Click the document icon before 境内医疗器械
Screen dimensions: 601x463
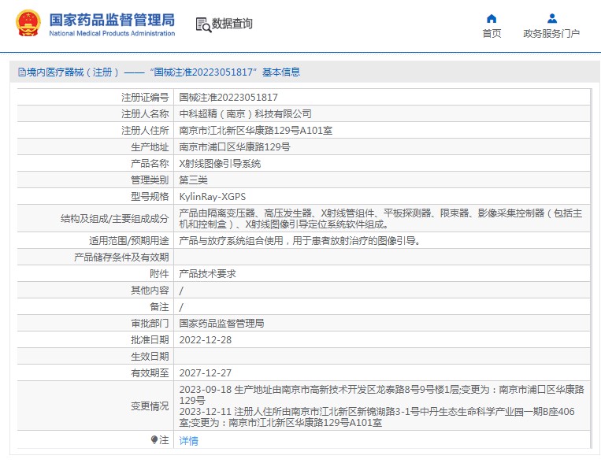pyautogui.click(x=22, y=72)
